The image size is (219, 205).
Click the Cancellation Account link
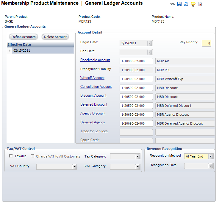(x=96, y=87)
